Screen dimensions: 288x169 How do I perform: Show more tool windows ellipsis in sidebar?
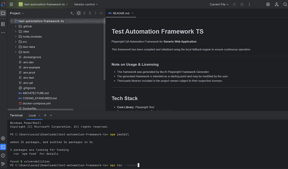pyautogui.click(x=3, y=33)
